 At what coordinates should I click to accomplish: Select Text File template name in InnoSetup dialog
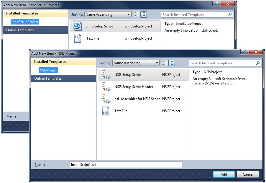93,38
